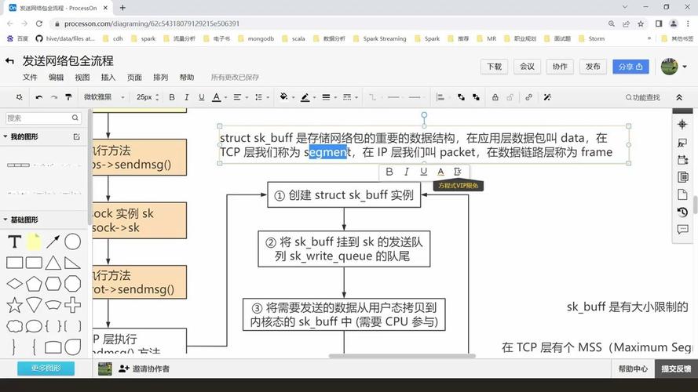Edit my shapes with the pencil icon
This screenshot has width=698, height=392.
[77, 137]
